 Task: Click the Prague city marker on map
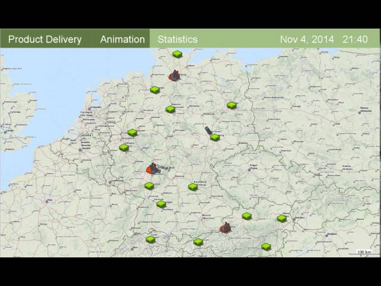click(x=249, y=169)
